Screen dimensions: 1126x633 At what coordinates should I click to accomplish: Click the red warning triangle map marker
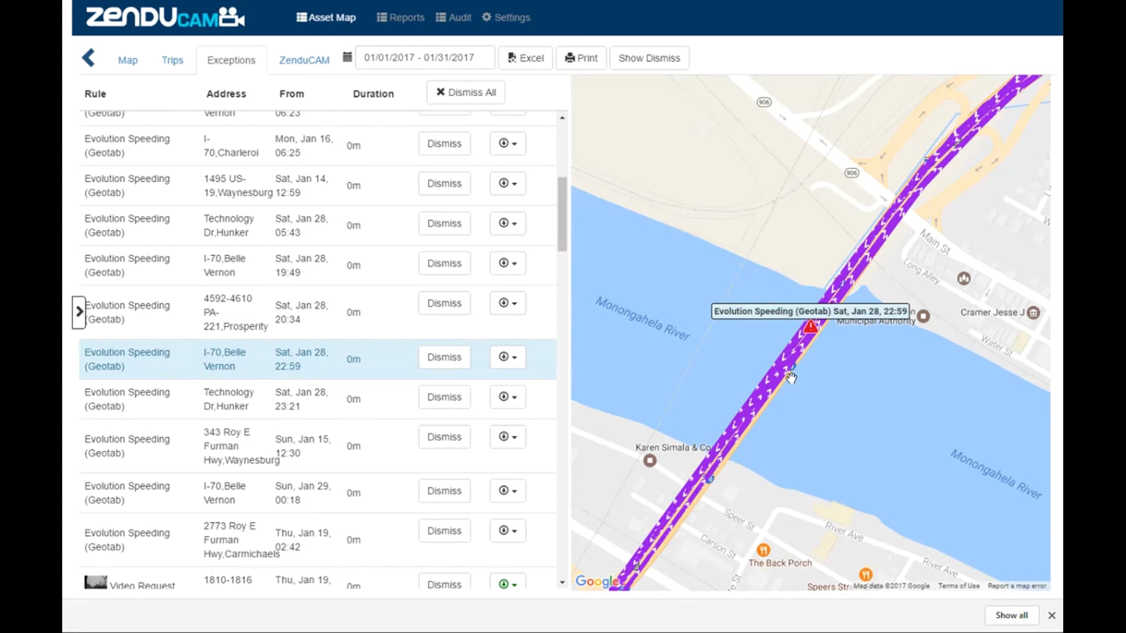tap(810, 327)
